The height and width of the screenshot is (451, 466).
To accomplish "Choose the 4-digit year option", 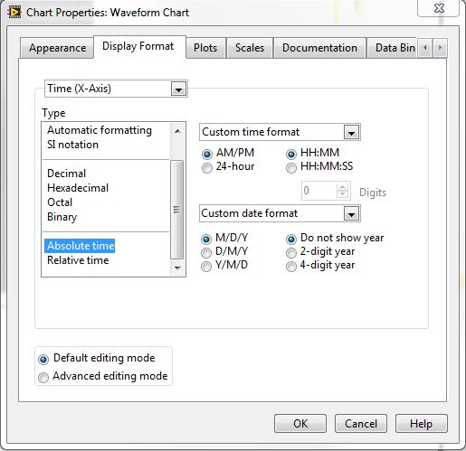I will [291, 267].
